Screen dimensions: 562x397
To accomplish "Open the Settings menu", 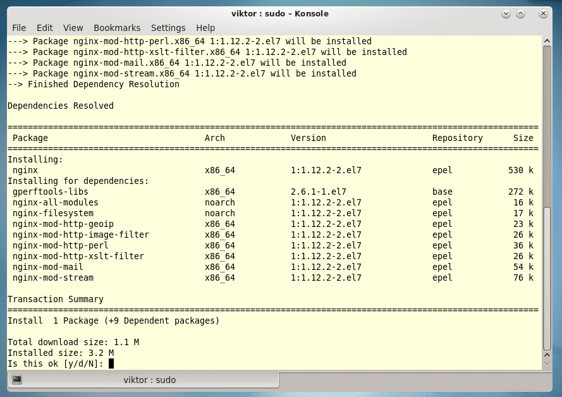I will pyautogui.click(x=168, y=28).
